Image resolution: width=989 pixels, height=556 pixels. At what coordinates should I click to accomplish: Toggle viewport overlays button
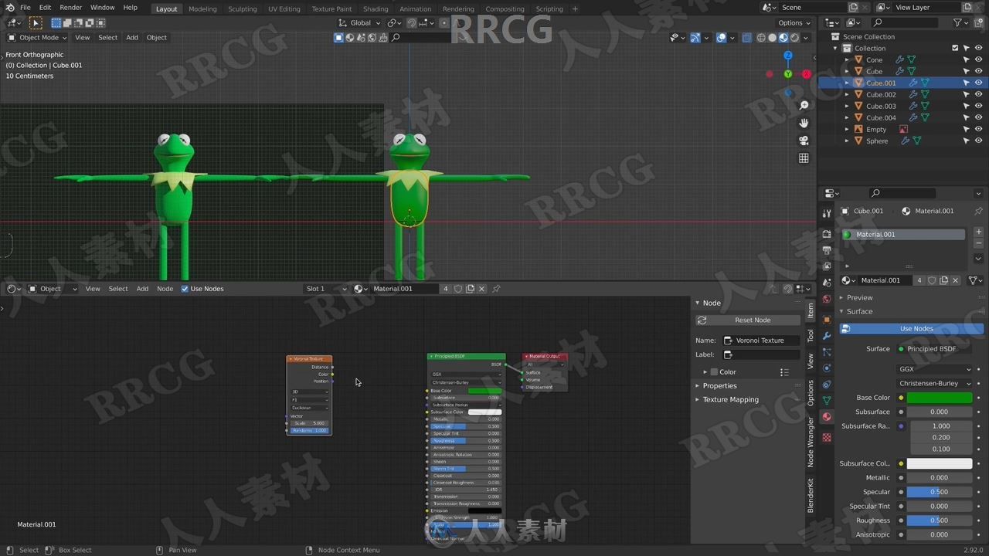[721, 37]
